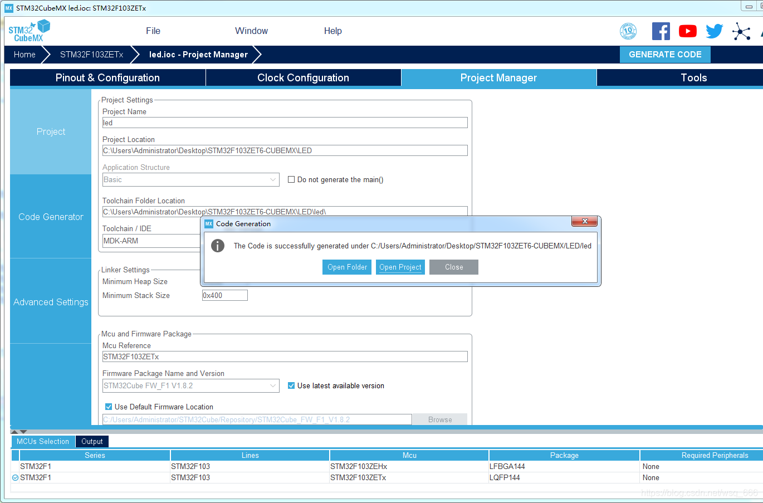Go to the STM32F103ZETx breadcrumb
This screenshot has width=763, height=503.
(92, 55)
